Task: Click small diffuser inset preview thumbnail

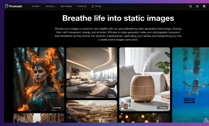Action: (x=126, y=104)
